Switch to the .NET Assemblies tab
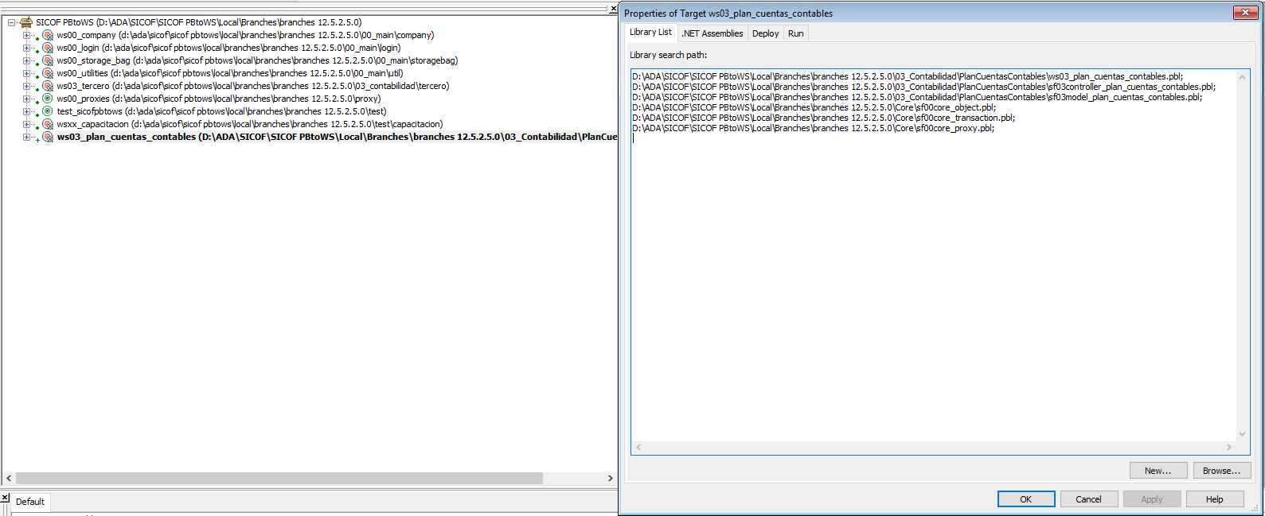1265x516 pixels. [712, 33]
